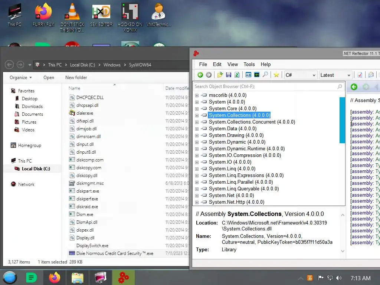
Task: Click the red gears icon in Reflector title bar
Action: (196, 53)
